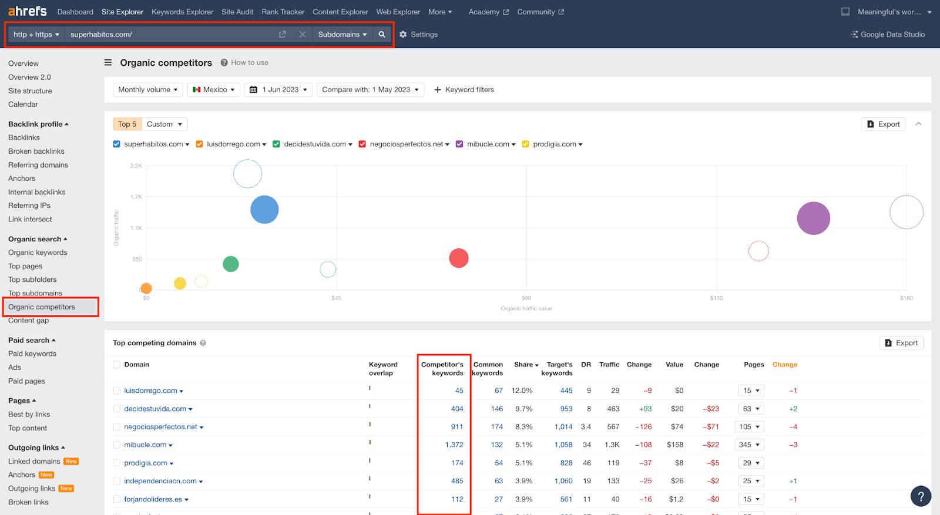Open the More menu in top navigation
This screenshot has height=515, width=940.
click(440, 12)
